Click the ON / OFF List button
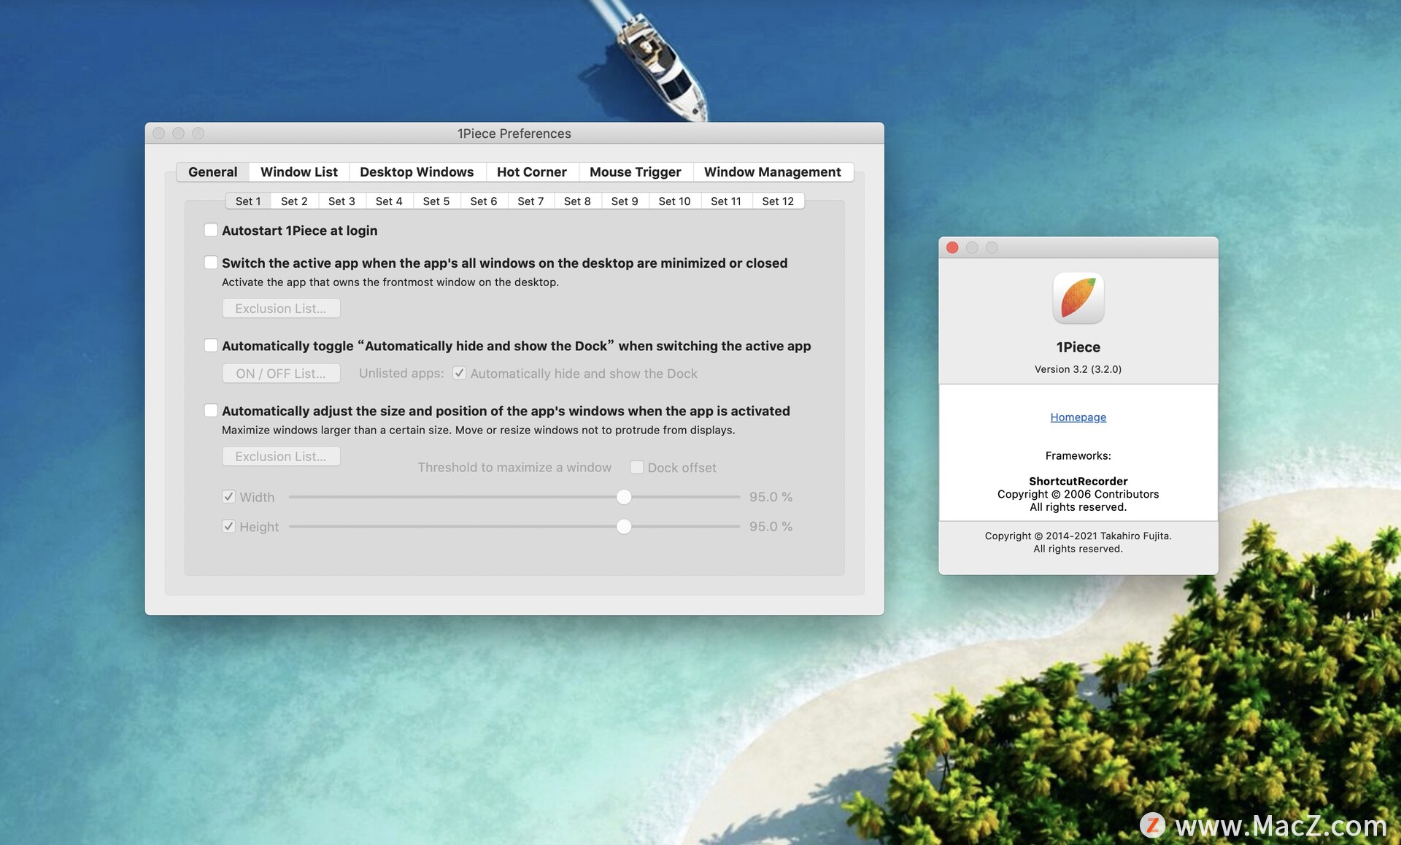 (x=281, y=373)
